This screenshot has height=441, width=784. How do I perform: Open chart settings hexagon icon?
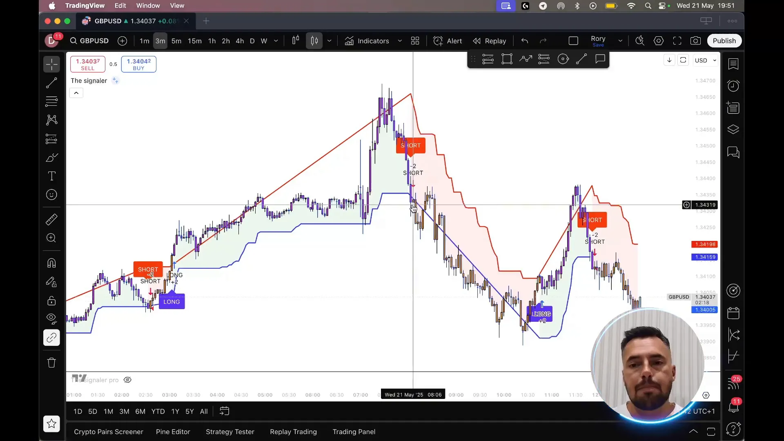point(659,41)
